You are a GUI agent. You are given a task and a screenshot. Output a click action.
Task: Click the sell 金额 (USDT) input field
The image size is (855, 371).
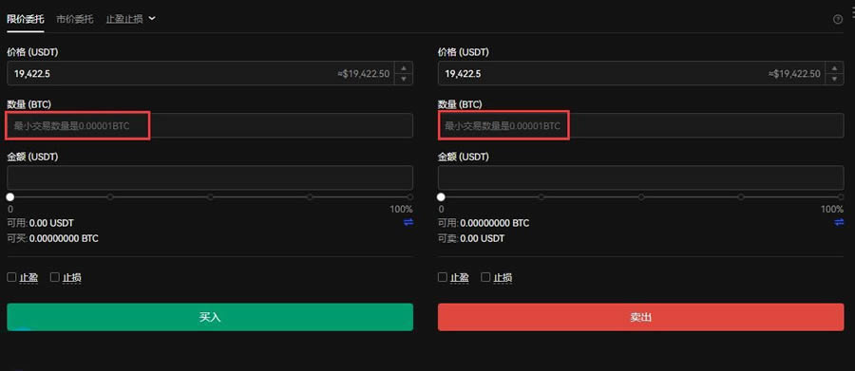click(x=640, y=177)
